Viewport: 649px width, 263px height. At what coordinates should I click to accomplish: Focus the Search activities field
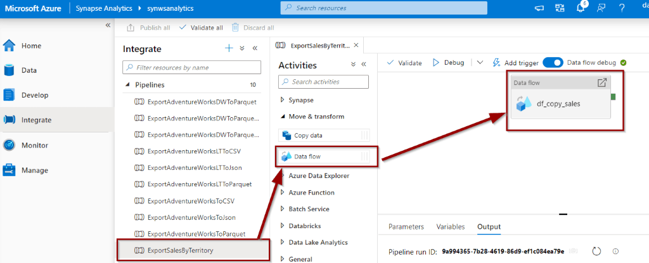[323, 82]
